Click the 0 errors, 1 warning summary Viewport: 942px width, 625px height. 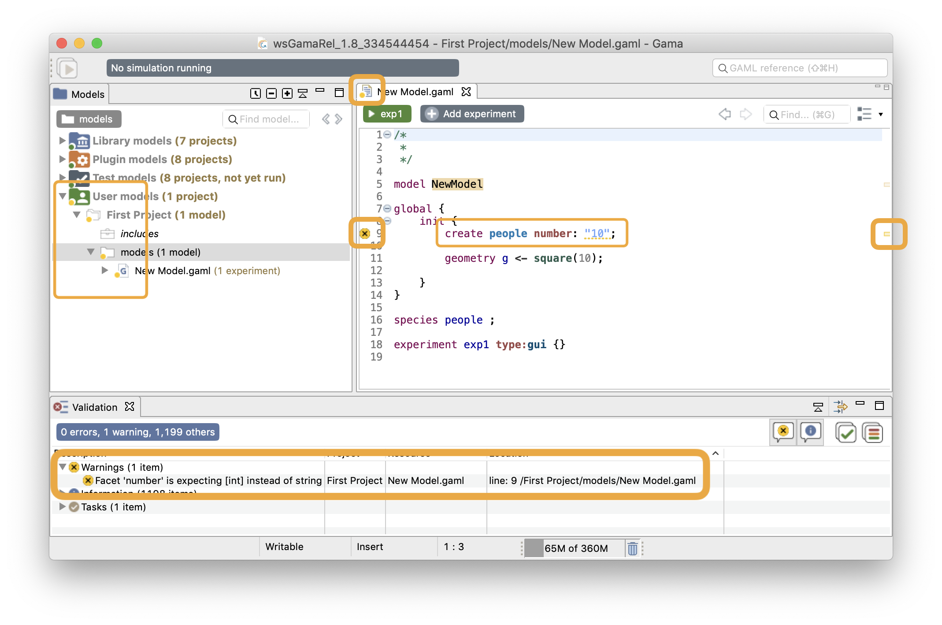(137, 432)
